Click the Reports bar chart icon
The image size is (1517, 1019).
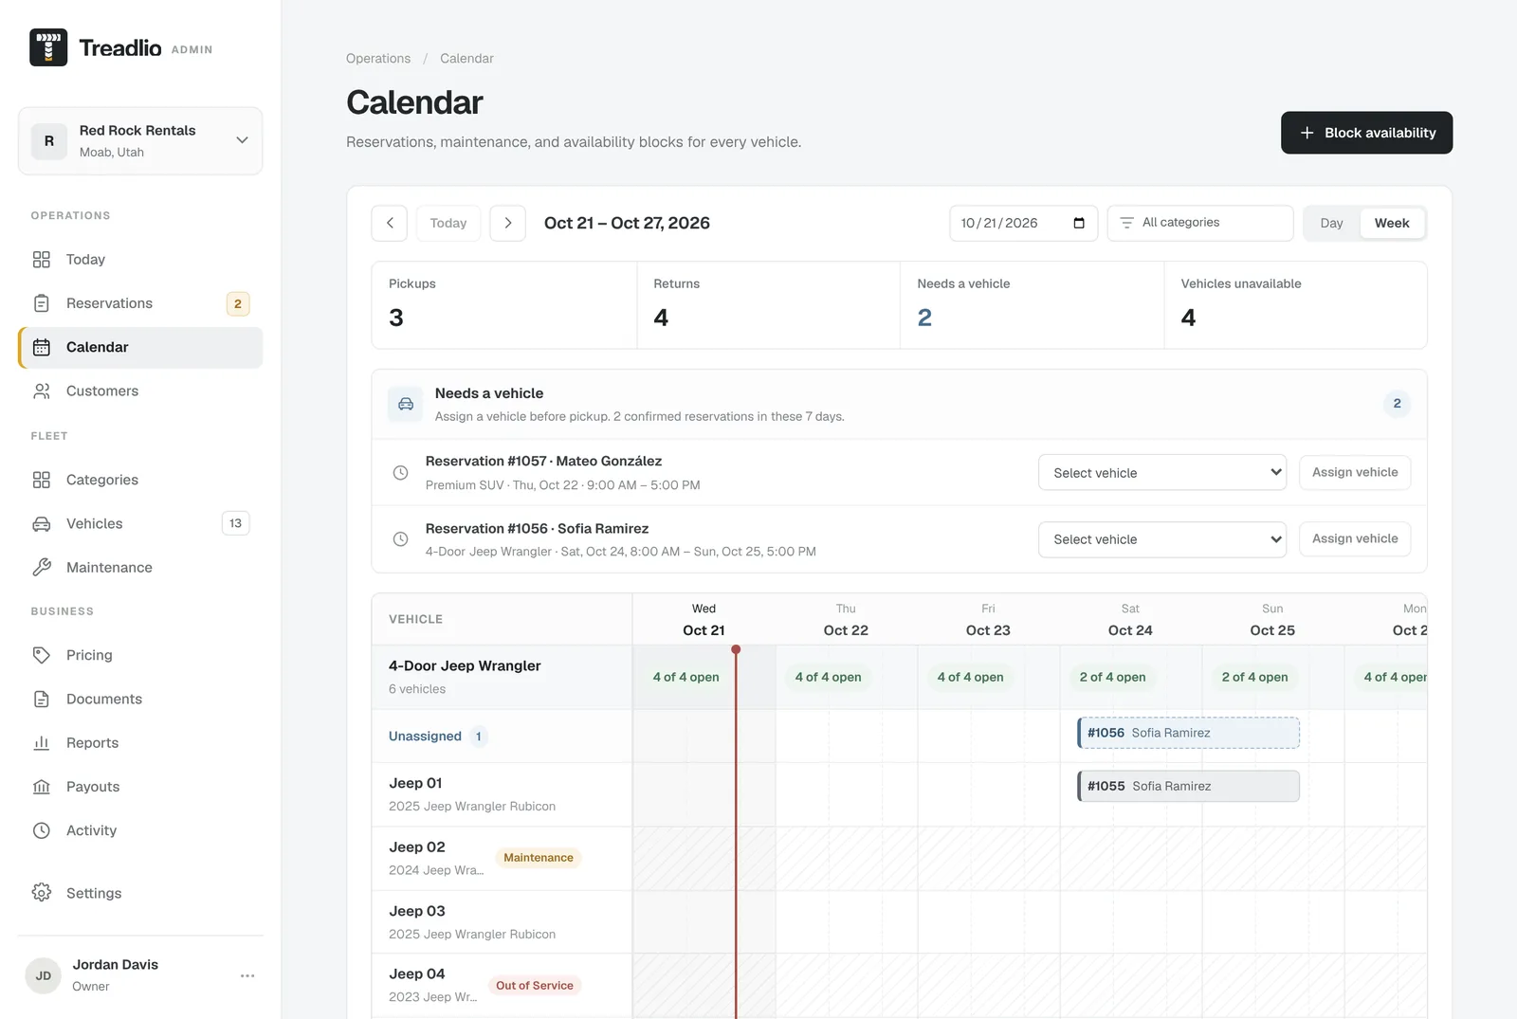coord(42,742)
